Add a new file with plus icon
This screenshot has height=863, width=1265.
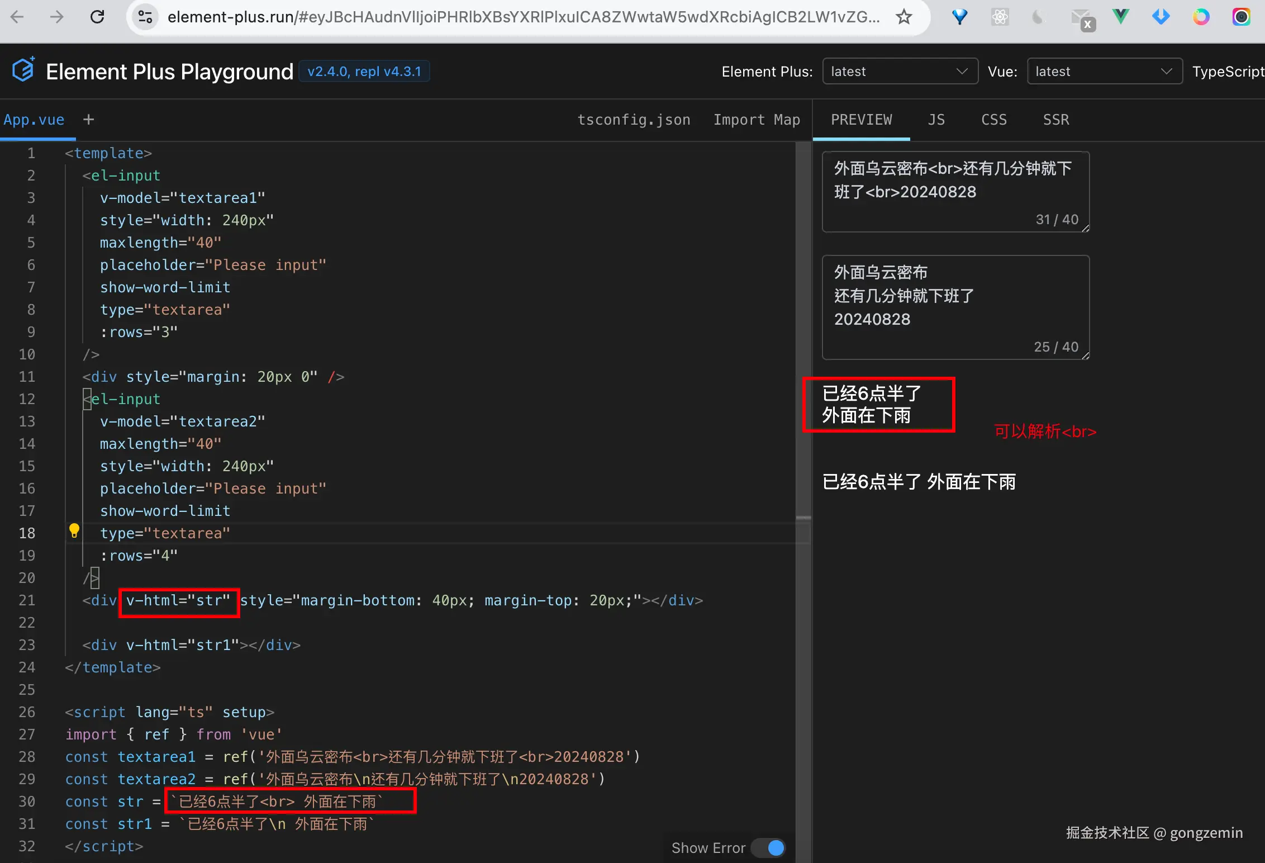click(88, 119)
